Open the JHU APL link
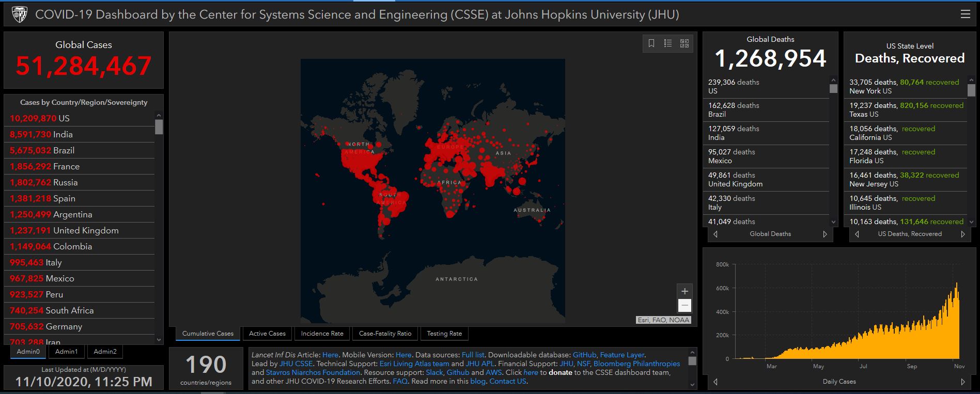980x394 pixels. pos(480,364)
